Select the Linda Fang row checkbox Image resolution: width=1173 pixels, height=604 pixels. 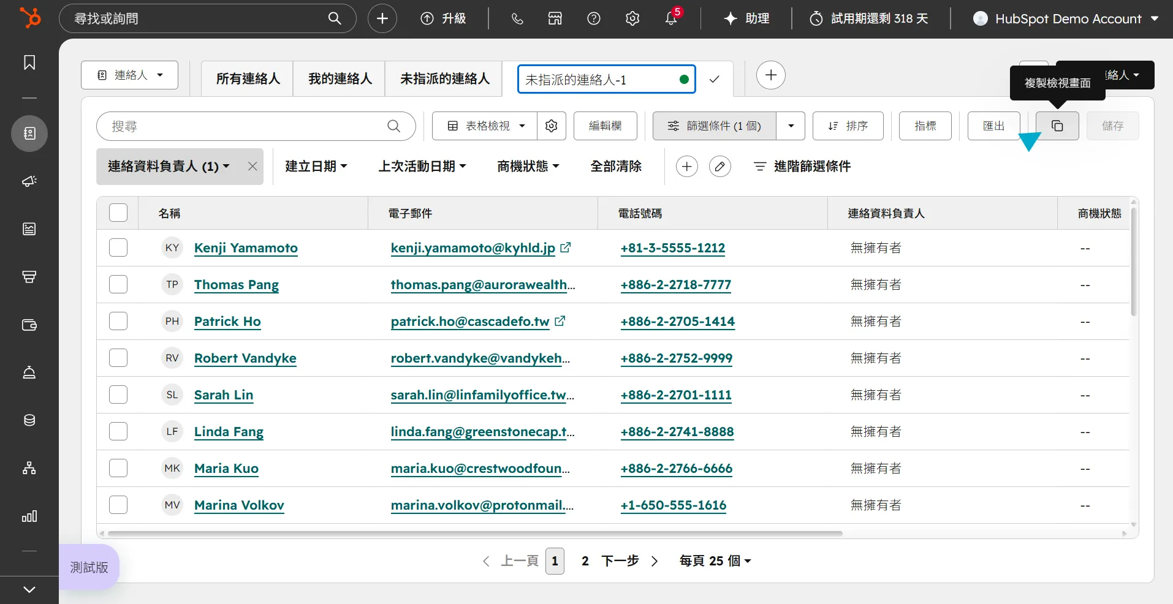[118, 431]
